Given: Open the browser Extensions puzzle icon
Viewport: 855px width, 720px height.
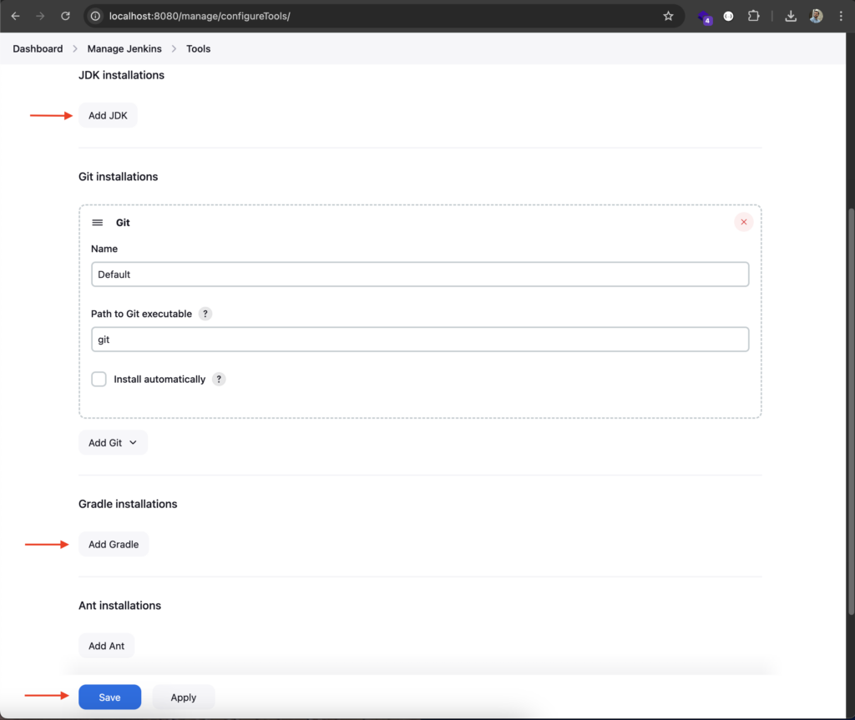Looking at the screenshot, I should [x=754, y=17].
